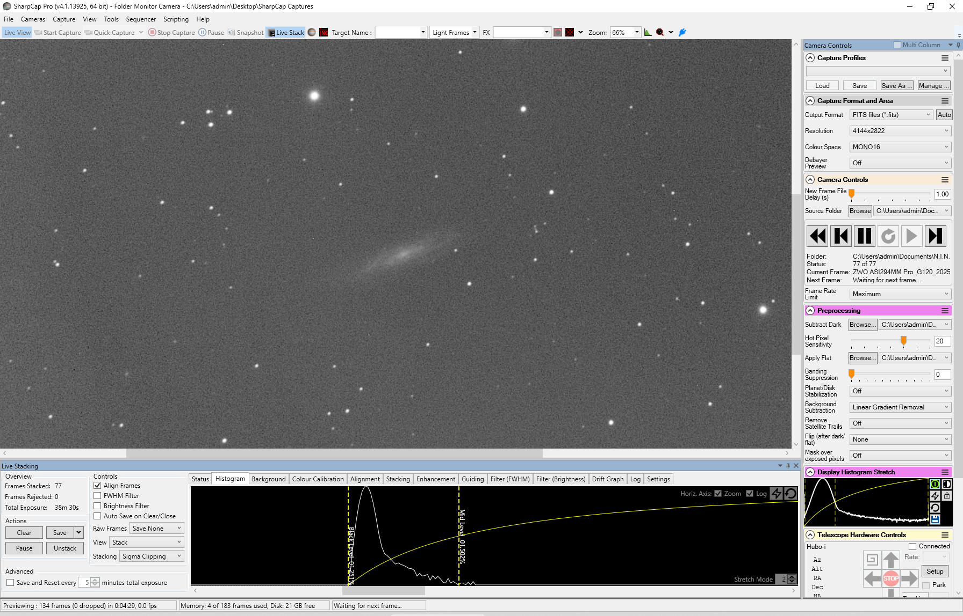Open the Resolution dropdown

point(900,131)
